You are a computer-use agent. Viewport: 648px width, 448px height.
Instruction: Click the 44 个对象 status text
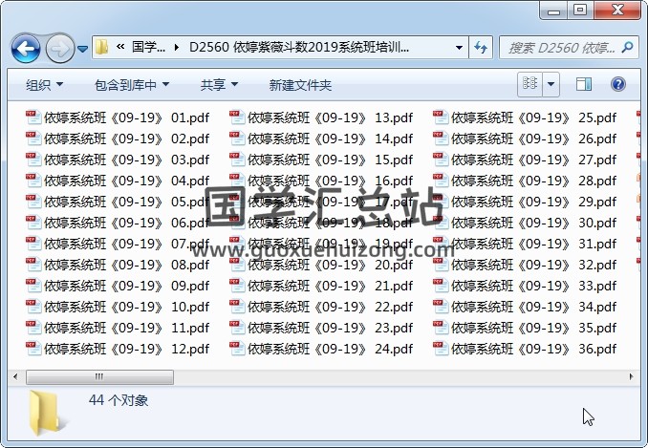(x=119, y=400)
